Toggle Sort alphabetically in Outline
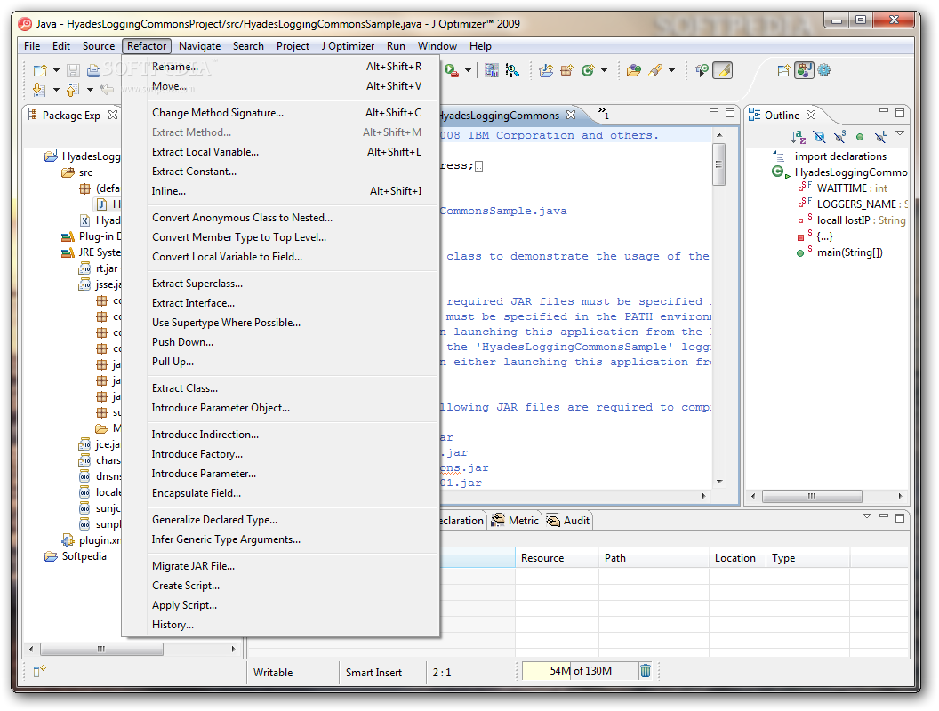Viewport: 939px width, 711px height. click(799, 137)
